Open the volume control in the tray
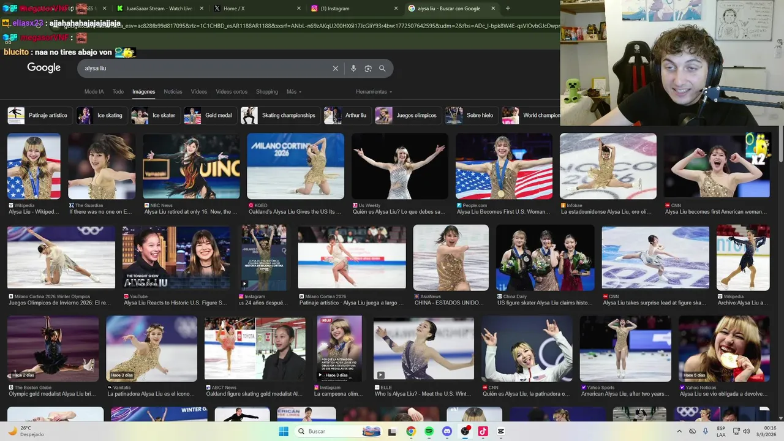Image resolution: width=784 pixels, height=441 pixels. pyautogui.click(x=747, y=431)
